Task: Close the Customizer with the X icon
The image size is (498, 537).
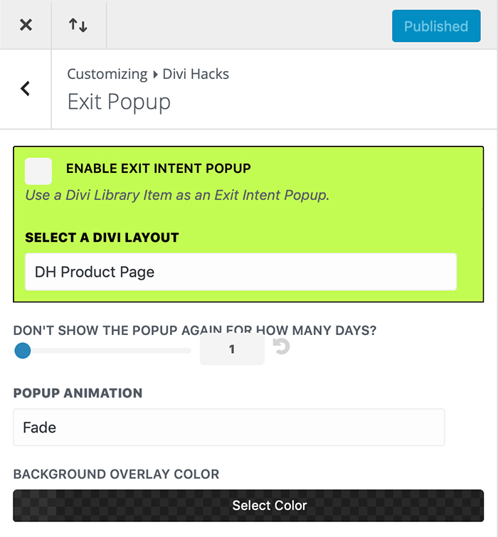Action: 26,25
